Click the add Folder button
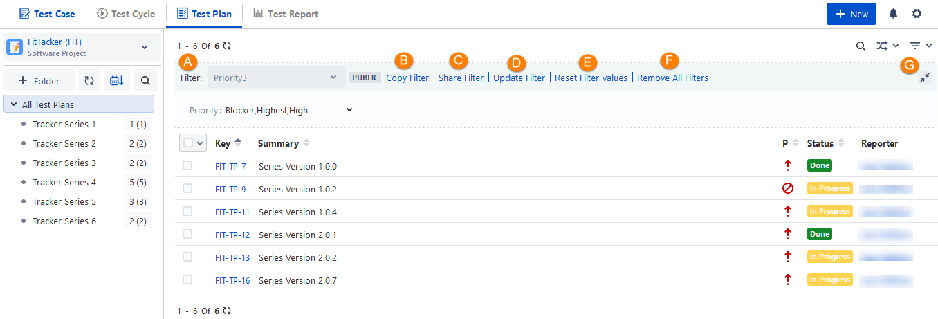938x319 pixels. [x=39, y=81]
